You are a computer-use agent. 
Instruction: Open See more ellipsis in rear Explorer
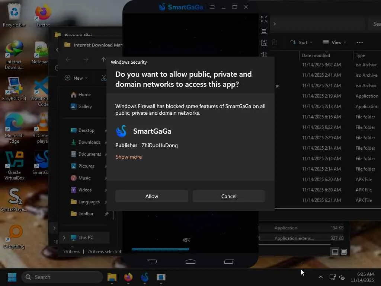pos(360,42)
